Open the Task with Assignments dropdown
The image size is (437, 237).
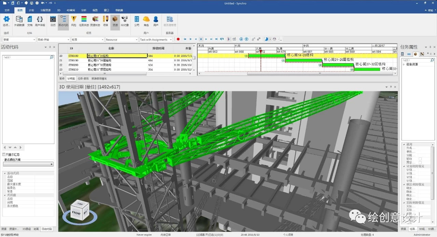[x=156, y=40]
